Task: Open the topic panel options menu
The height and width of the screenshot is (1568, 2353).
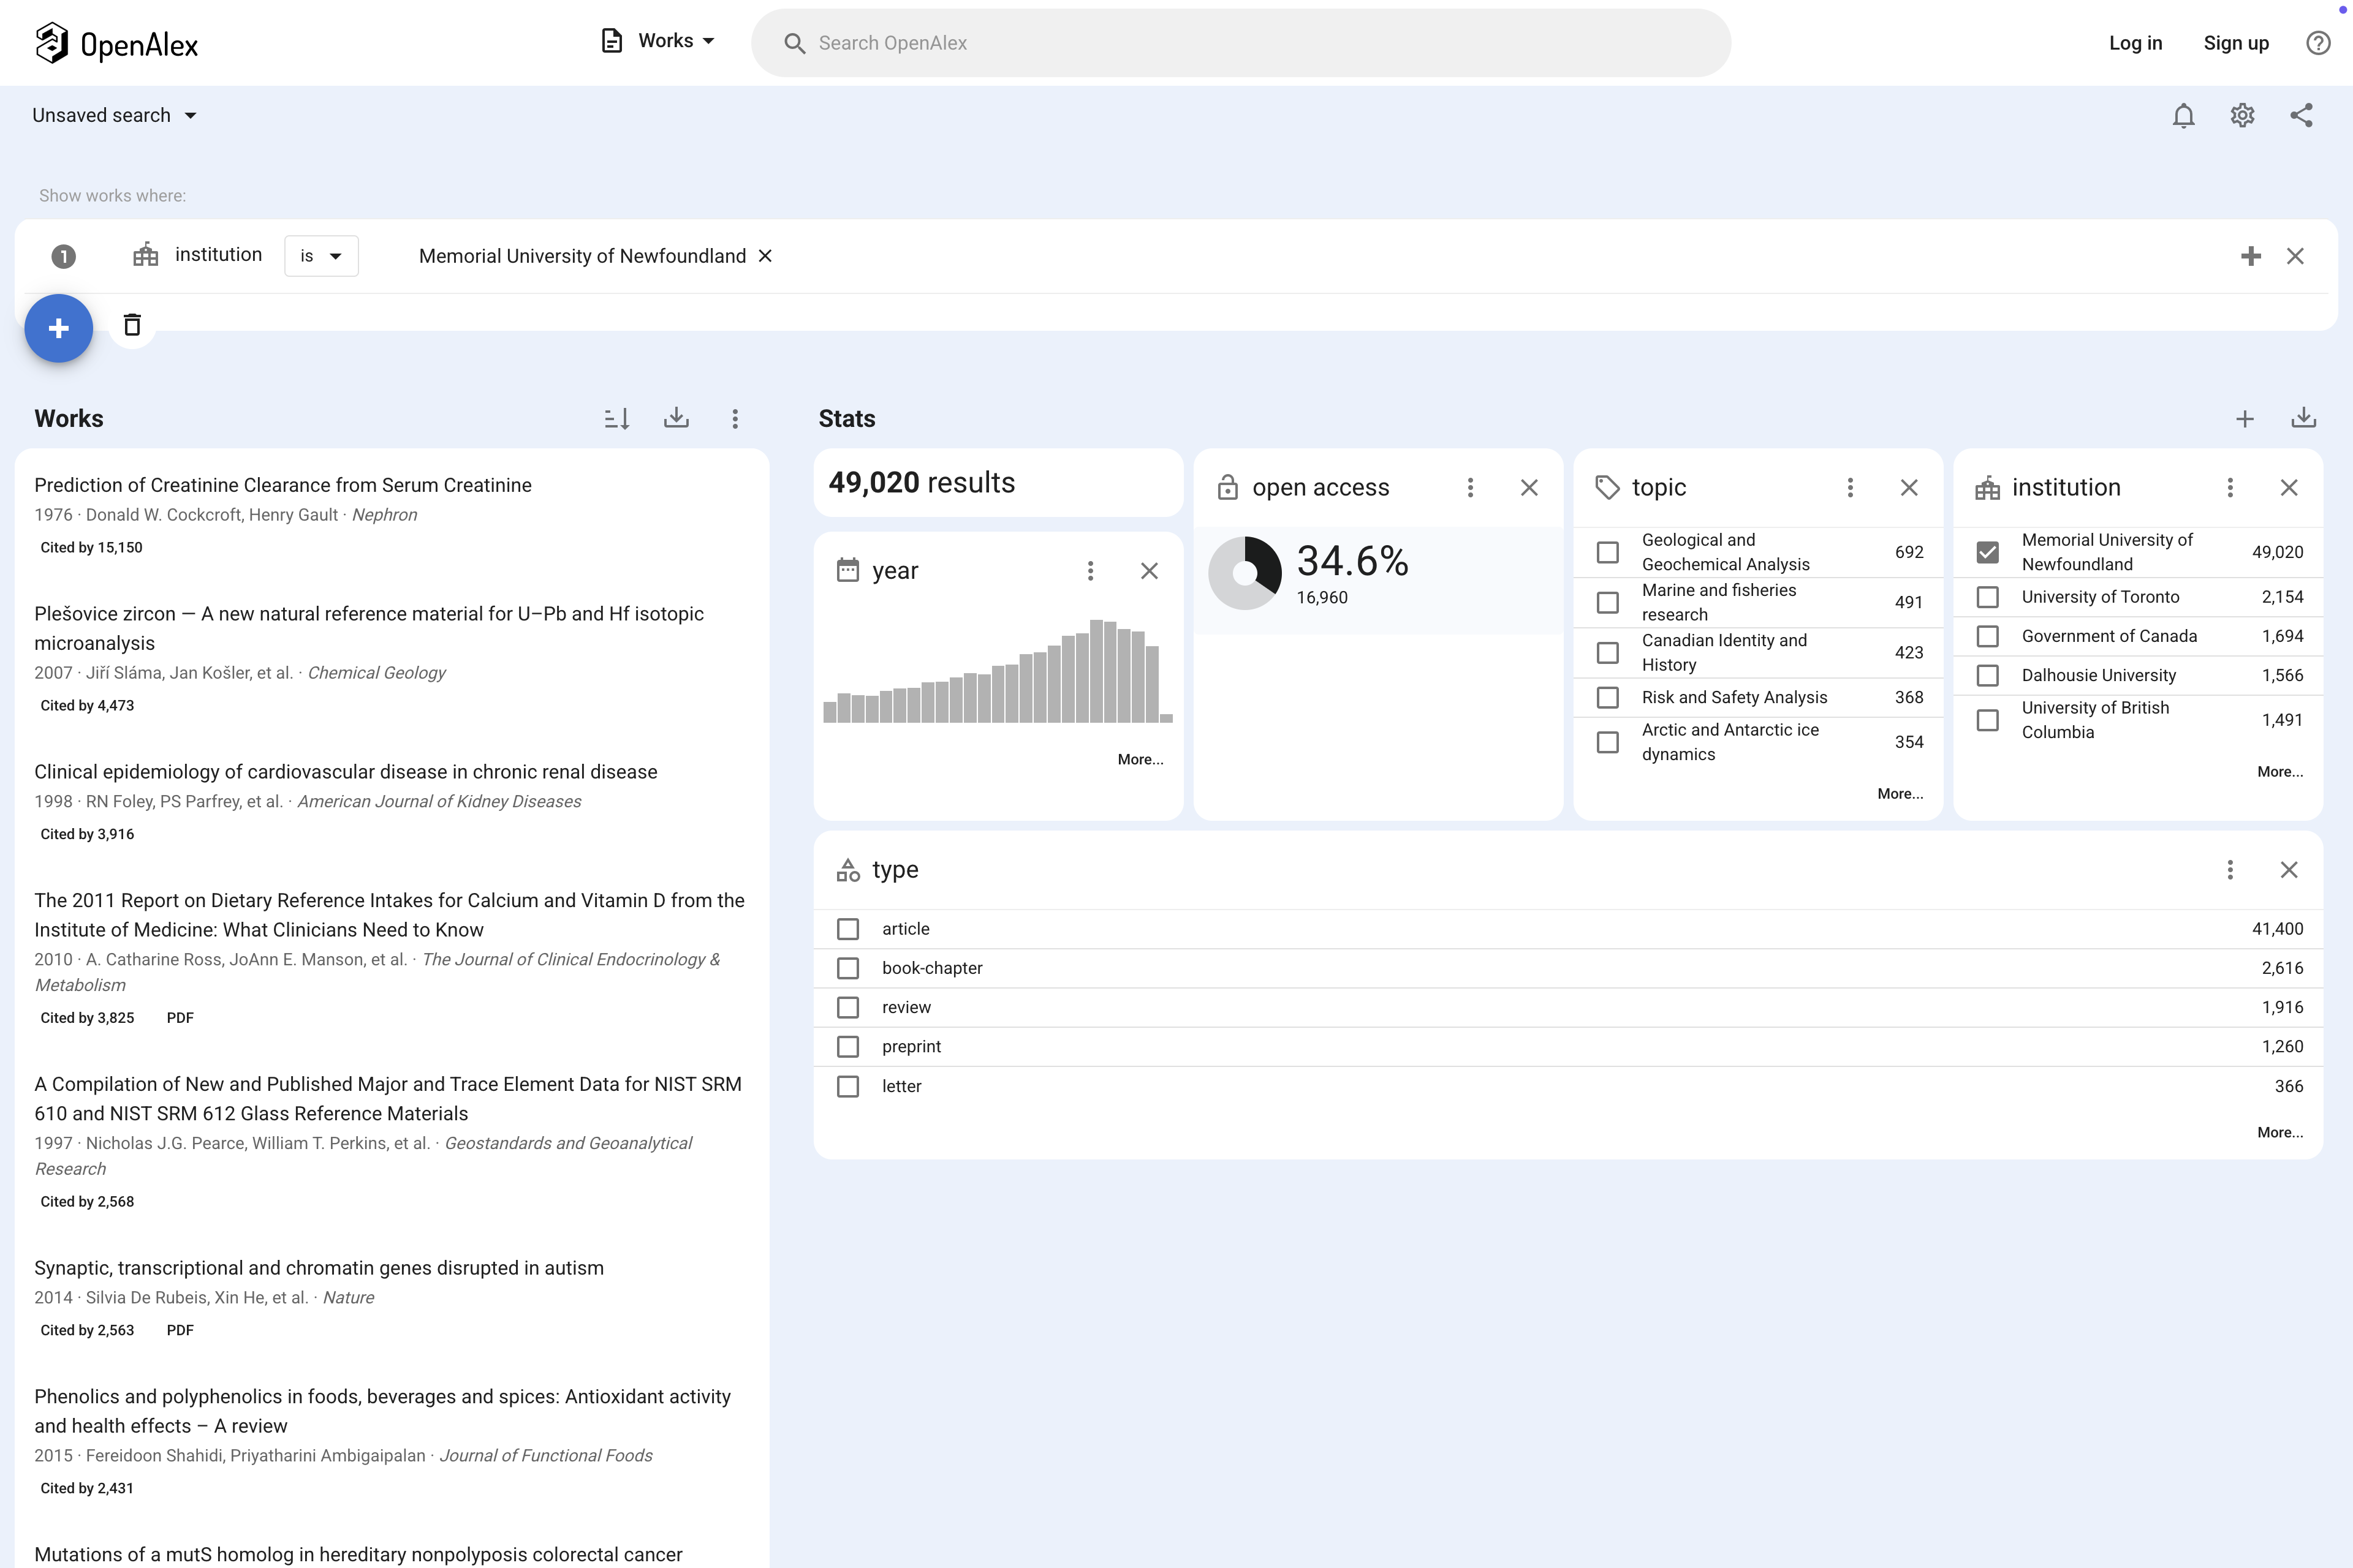Action: [x=1850, y=487]
